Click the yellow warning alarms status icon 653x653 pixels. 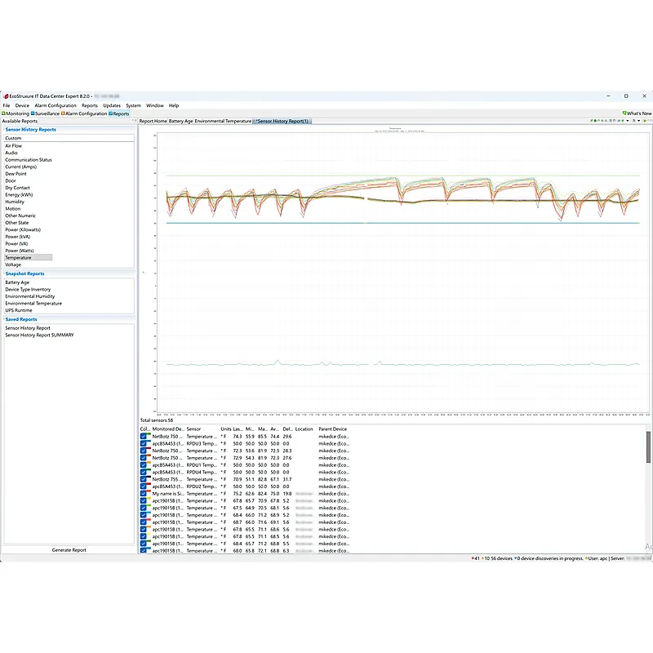482,558
